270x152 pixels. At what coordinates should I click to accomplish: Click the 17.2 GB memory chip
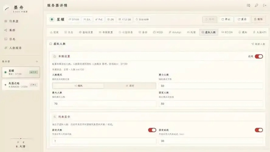(x=125, y=19)
